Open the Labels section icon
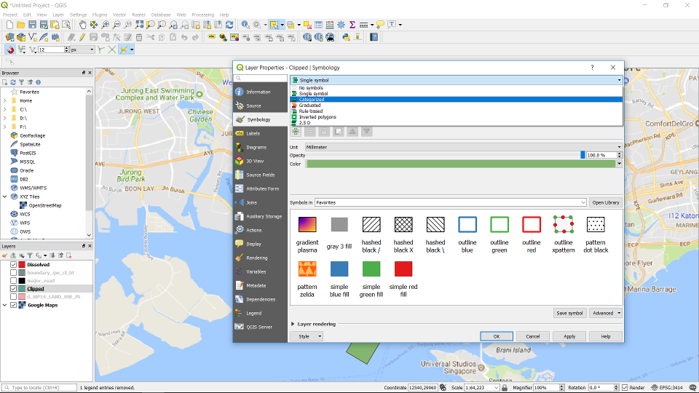The image size is (699, 393). (x=240, y=133)
